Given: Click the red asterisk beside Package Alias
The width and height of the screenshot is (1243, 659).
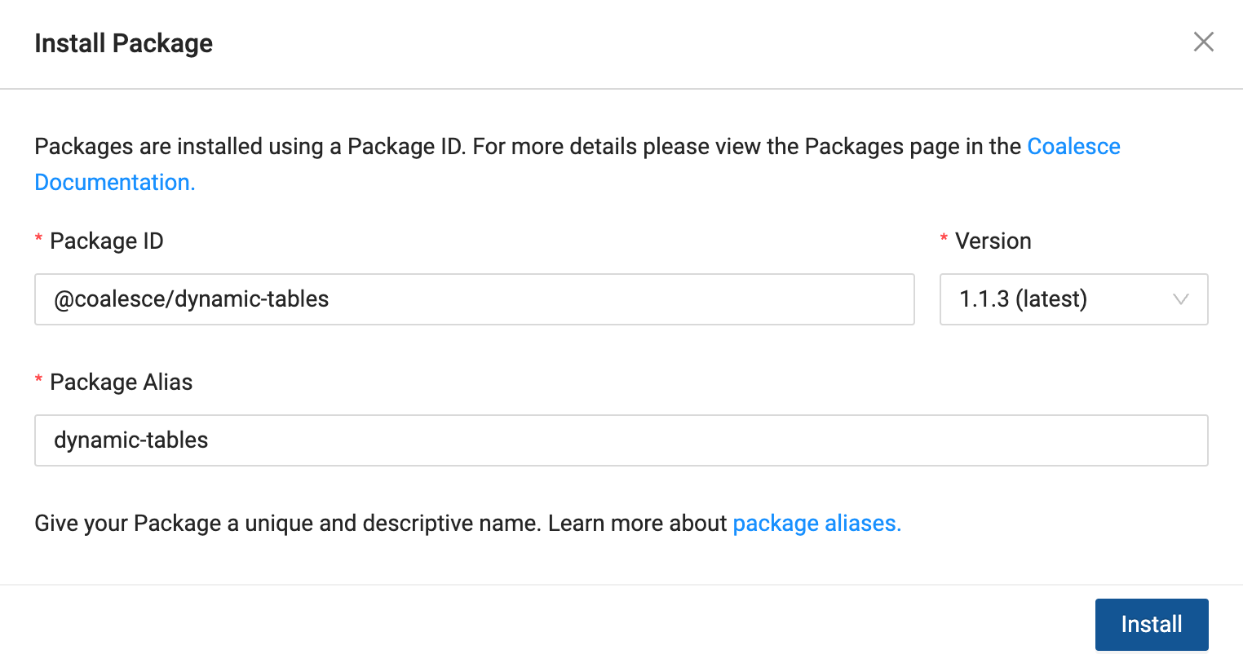Looking at the screenshot, I should (x=38, y=381).
